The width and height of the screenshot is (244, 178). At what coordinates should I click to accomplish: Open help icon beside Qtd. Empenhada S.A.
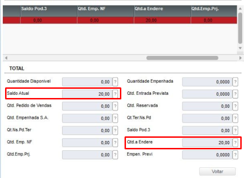(x=115, y=118)
